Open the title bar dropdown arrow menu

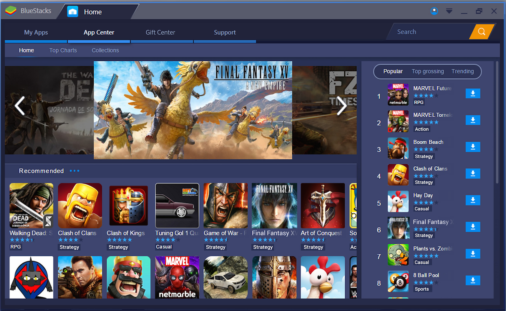pyautogui.click(x=449, y=11)
